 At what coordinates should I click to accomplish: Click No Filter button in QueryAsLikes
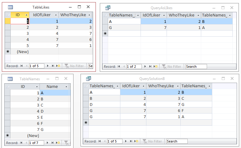pos(172,67)
